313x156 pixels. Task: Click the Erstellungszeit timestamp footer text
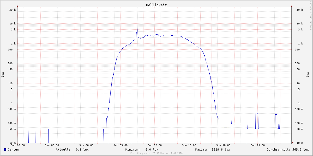coord(156,153)
